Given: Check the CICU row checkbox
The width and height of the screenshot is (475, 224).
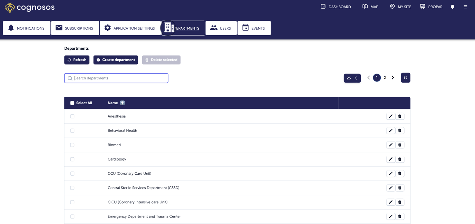Looking at the screenshot, I should tap(72, 202).
